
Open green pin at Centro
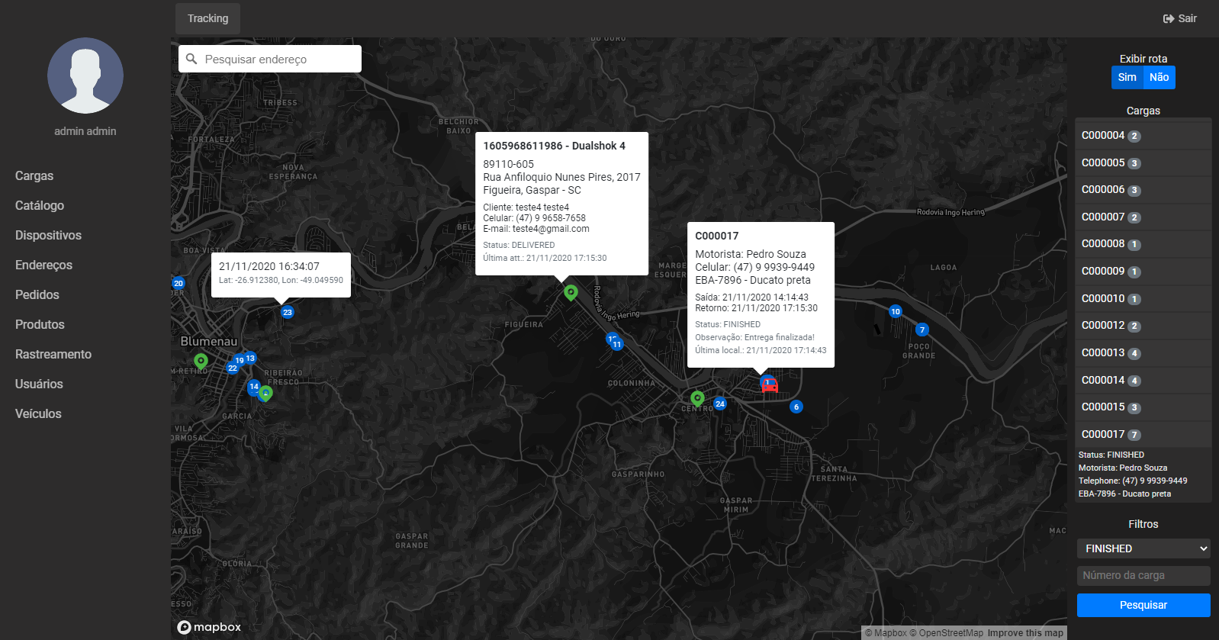click(697, 398)
